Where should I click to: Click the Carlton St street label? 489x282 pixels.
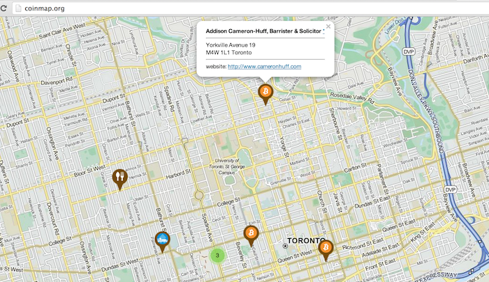(355, 169)
